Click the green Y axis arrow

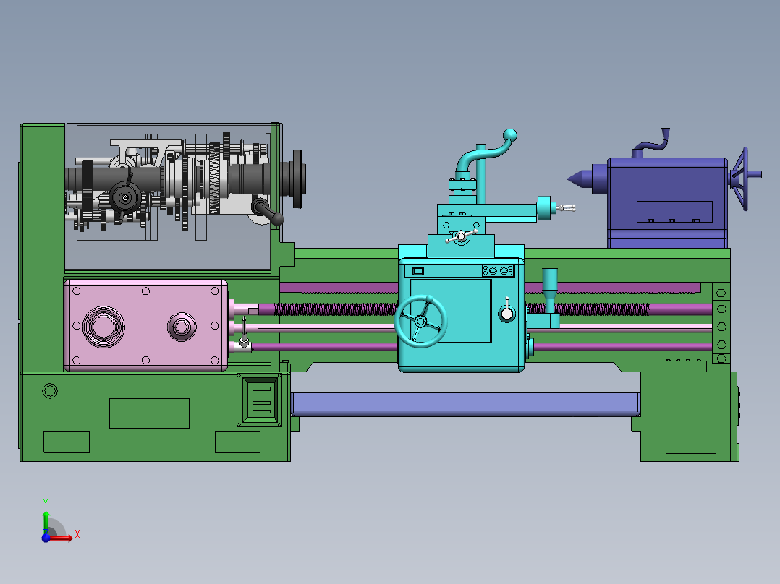[x=46, y=522]
